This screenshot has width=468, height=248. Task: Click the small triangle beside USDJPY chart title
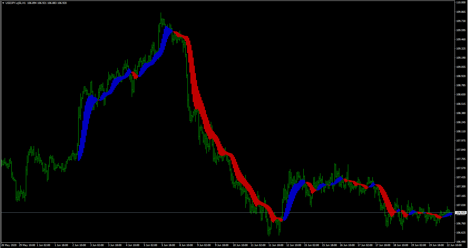click(3, 3)
